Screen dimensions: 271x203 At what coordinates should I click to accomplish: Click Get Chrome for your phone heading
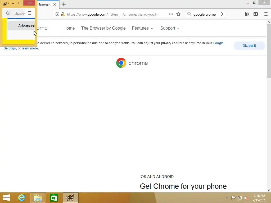[183, 186]
